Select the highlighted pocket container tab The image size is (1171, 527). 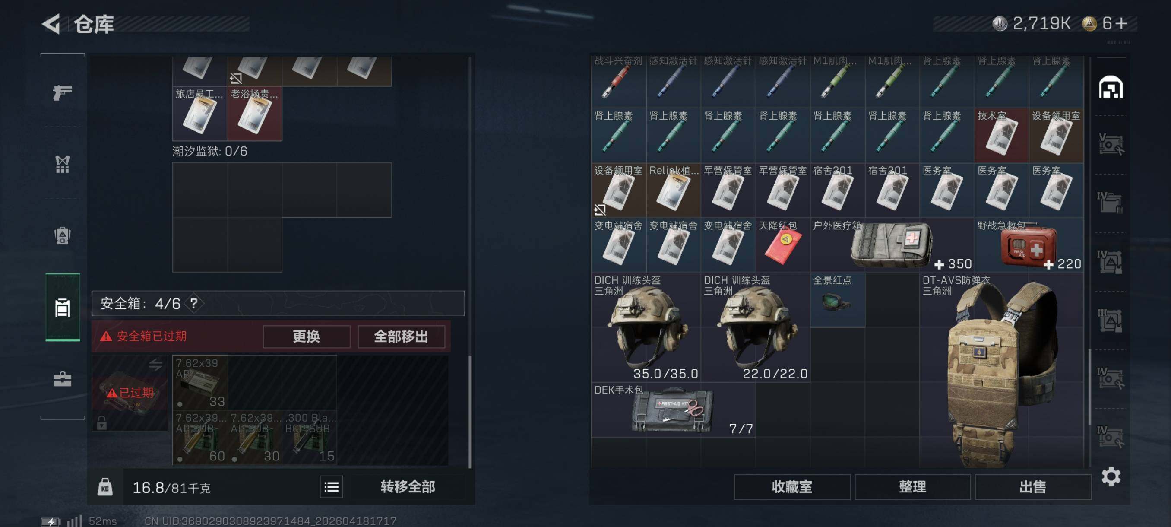63,308
